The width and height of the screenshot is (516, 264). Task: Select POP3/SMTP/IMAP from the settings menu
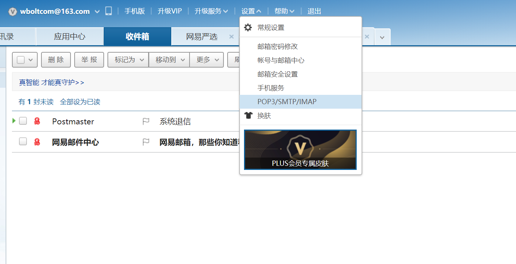tap(287, 101)
